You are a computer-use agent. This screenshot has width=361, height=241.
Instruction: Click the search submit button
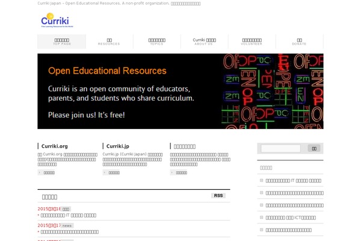tap(314, 148)
